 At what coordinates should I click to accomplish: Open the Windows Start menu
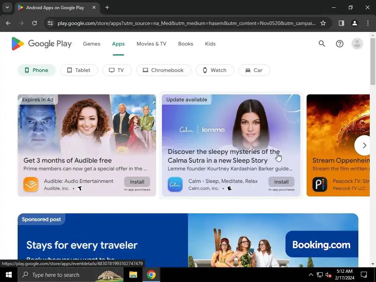(9, 275)
